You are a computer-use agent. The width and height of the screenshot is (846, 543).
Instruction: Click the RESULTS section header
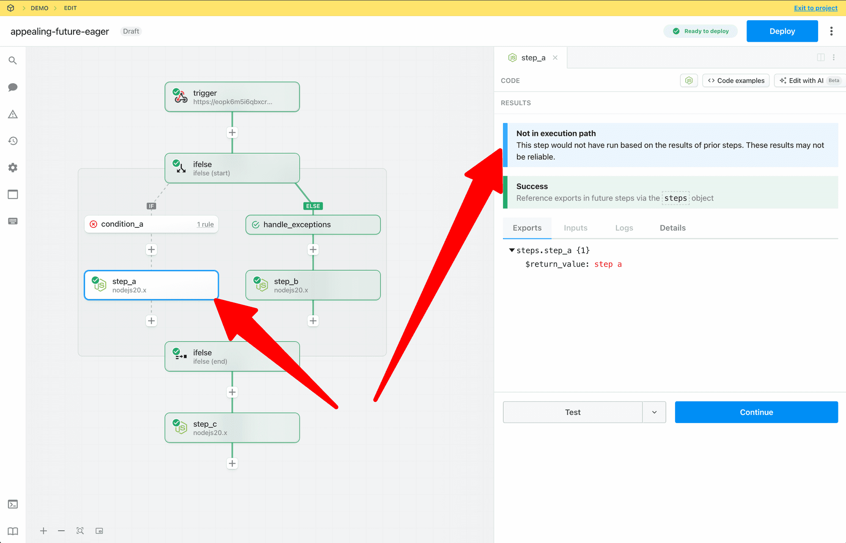516,103
